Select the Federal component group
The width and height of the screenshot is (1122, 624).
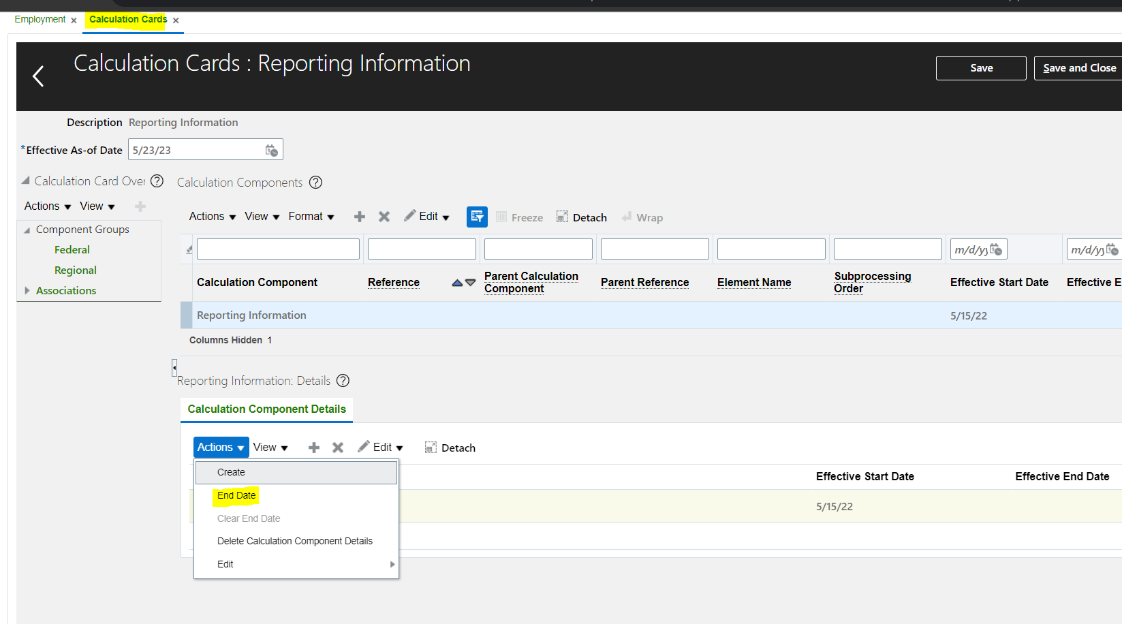72,249
